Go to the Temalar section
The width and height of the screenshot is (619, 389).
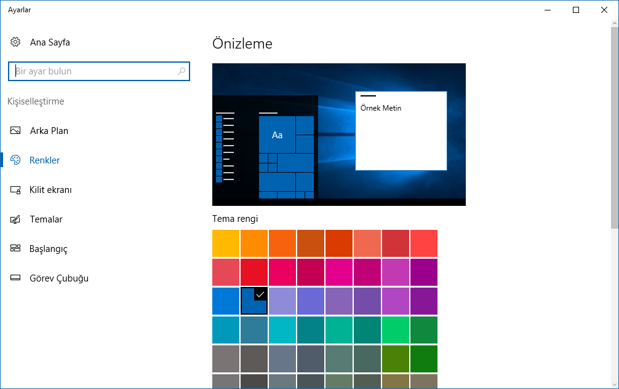click(46, 219)
